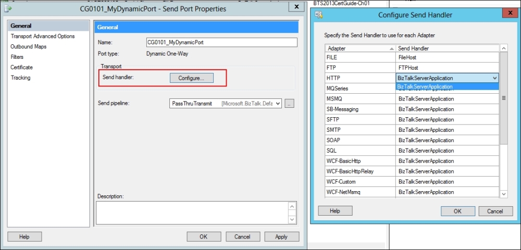Click the send handler cell for SMTP

click(447, 130)
